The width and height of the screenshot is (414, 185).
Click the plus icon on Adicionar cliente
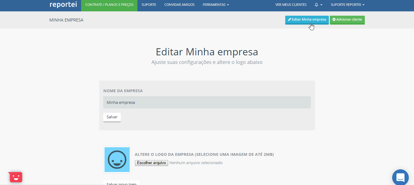pyautogui.click(x=334, y=20)
